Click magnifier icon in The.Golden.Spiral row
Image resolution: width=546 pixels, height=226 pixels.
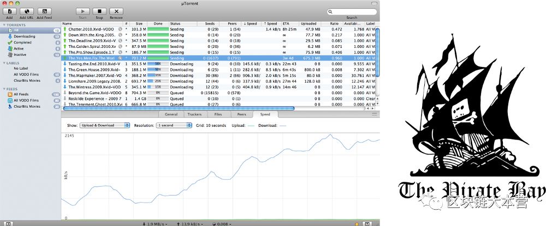[x=120, y=46]
